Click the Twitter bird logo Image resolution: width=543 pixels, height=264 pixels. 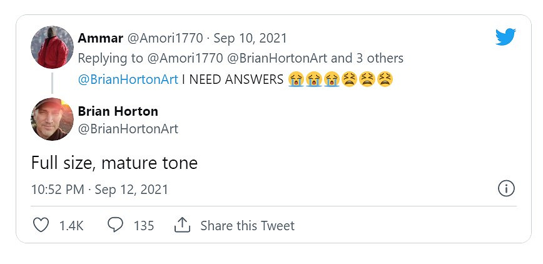(505, 38)
